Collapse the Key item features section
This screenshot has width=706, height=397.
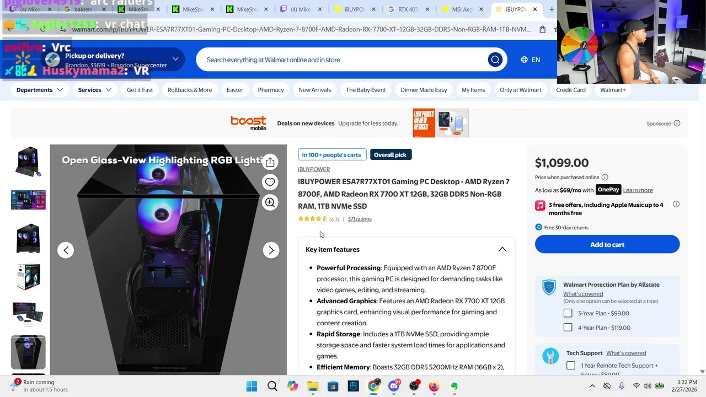[502, 249]
